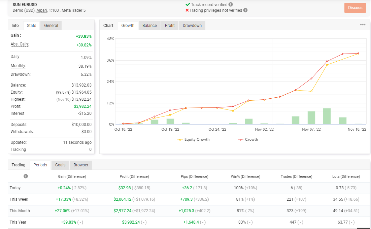Screen dimensions: 371x229
Task: Select the Growth chart tab
Action: coord(128,26)
